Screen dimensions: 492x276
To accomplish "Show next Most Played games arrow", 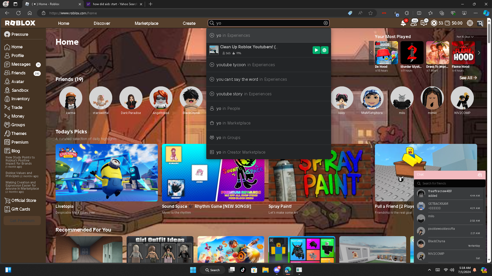I will click(479, 53).
